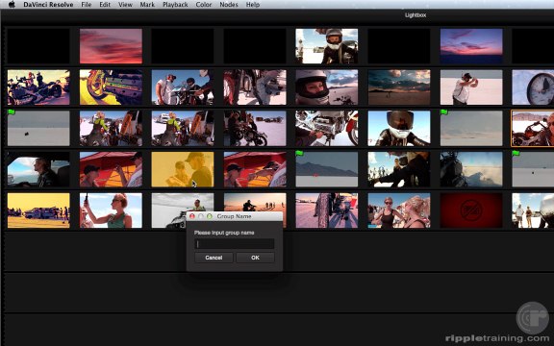Open the Apple menu

tap(12, 4)
